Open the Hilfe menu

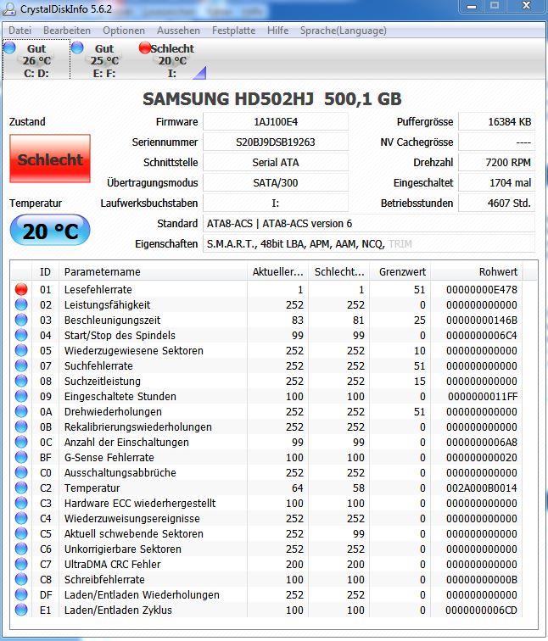(x=277, y=31)
